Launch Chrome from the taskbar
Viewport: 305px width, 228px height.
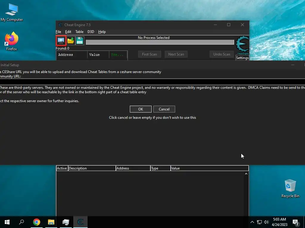[x=37, y=222]
